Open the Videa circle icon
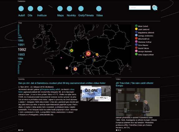 (x=99, y=9)
